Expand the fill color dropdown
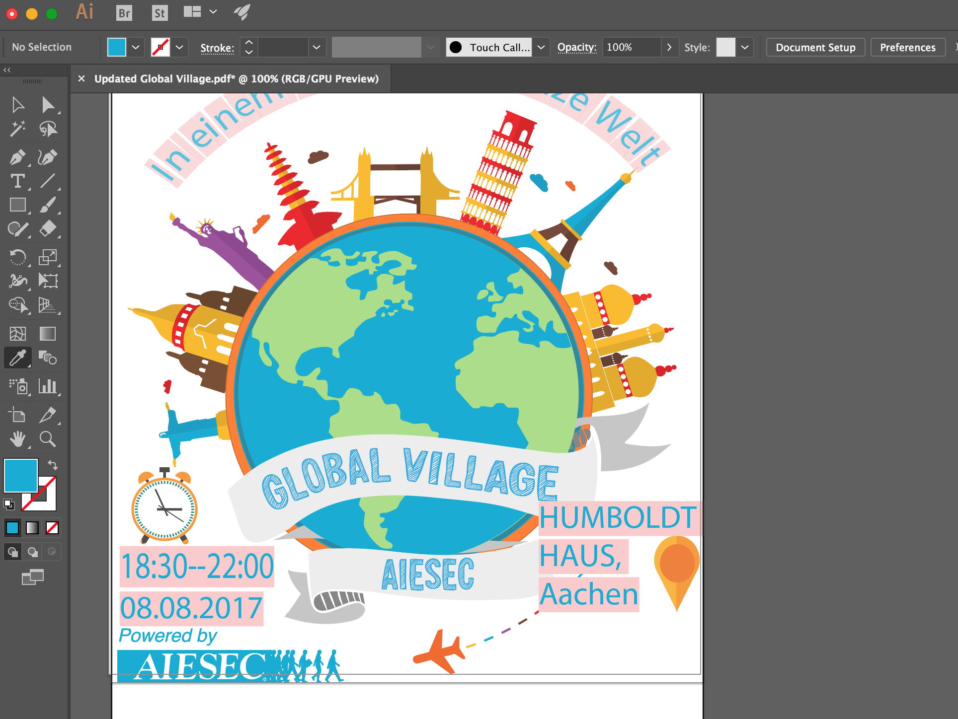Viewport: 958px width, 719px height. pos(136,47)
